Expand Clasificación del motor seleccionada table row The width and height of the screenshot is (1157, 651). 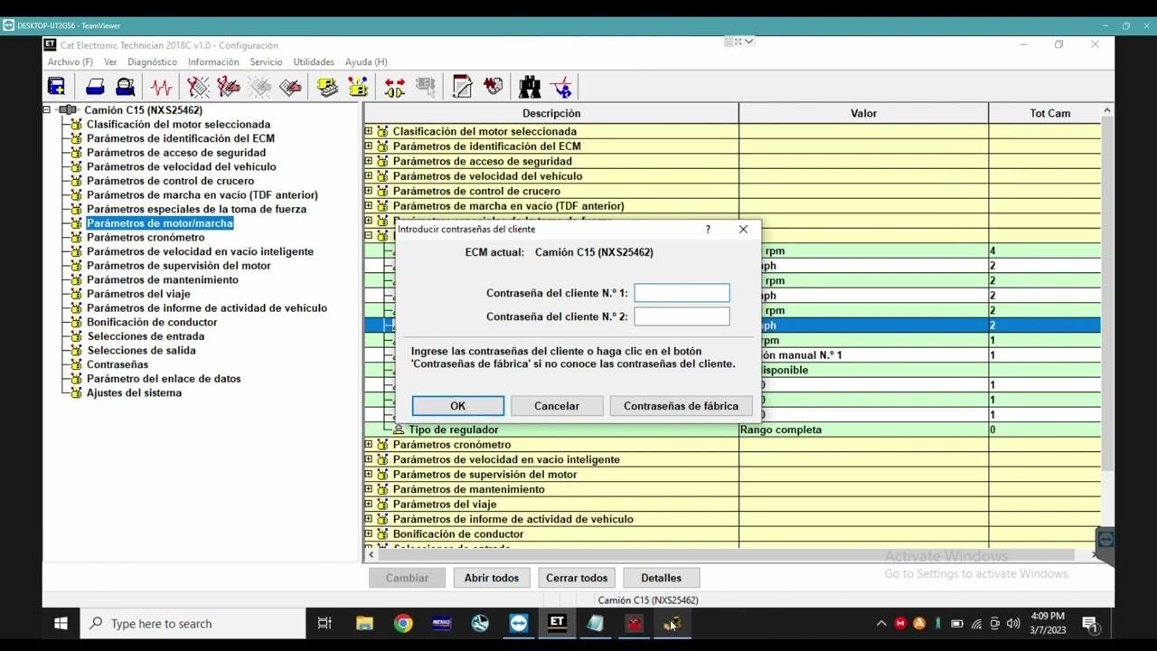coord(368,131)
